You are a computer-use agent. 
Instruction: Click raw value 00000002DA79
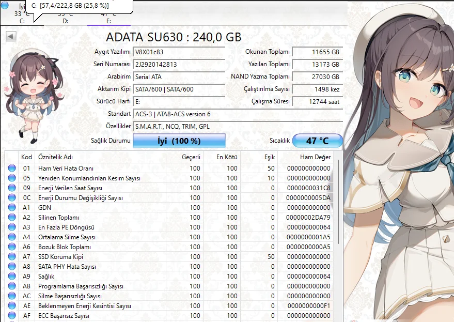(x=308, y=218)
